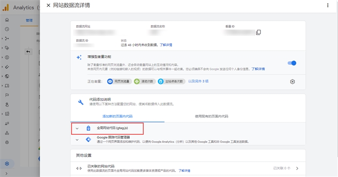This screenshot has height=177, width=338.
Task: Click the code brackets icon for 已关联的网站代码
Action: [x=79, y=168]
